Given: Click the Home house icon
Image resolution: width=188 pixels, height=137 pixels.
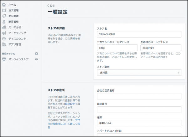Looking at the screenshot, I should pyautogui.click(x=4, y=5).
